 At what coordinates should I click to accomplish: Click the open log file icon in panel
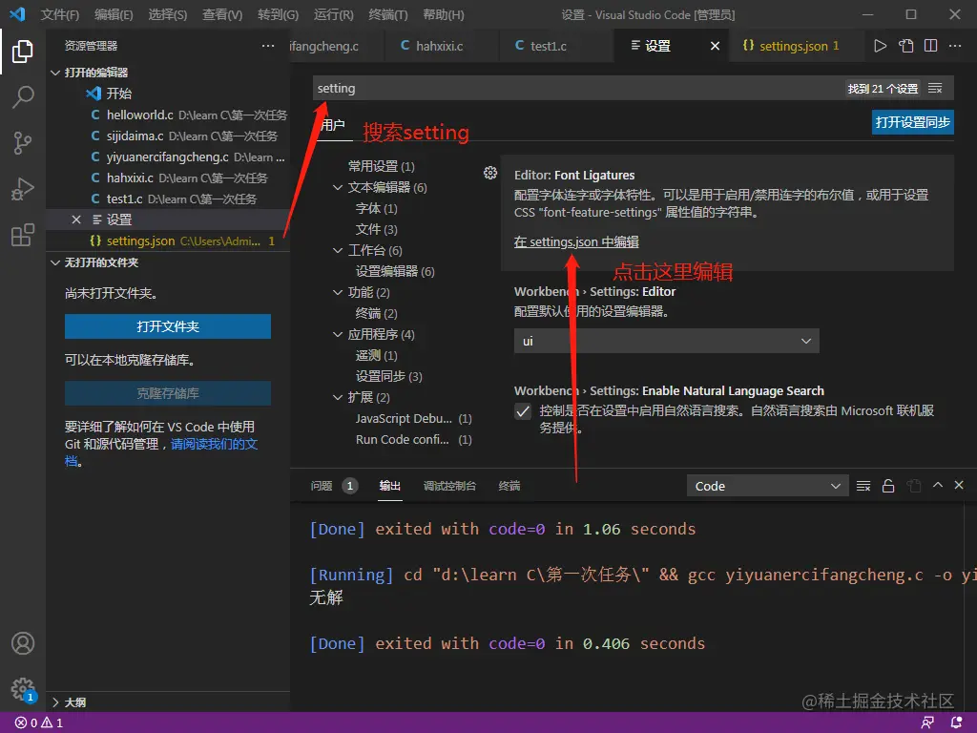click(x=913, y=486)
